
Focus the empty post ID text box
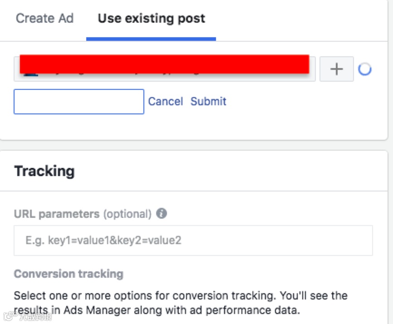[x=79, y=102]
